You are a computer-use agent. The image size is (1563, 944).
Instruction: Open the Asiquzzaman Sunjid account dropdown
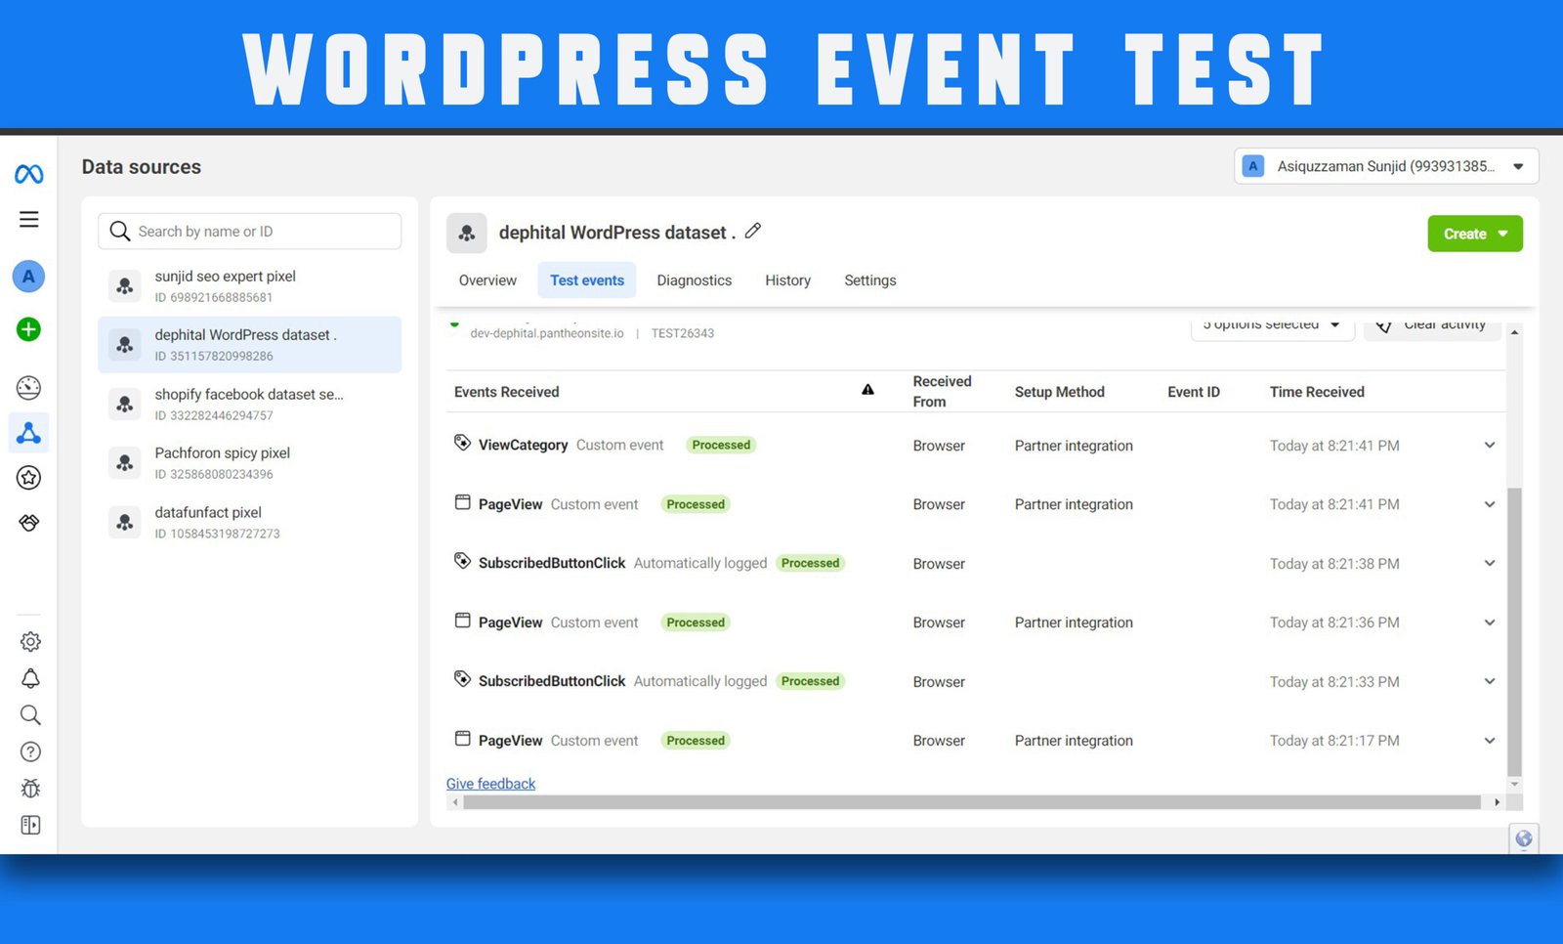click(1386, 166)
